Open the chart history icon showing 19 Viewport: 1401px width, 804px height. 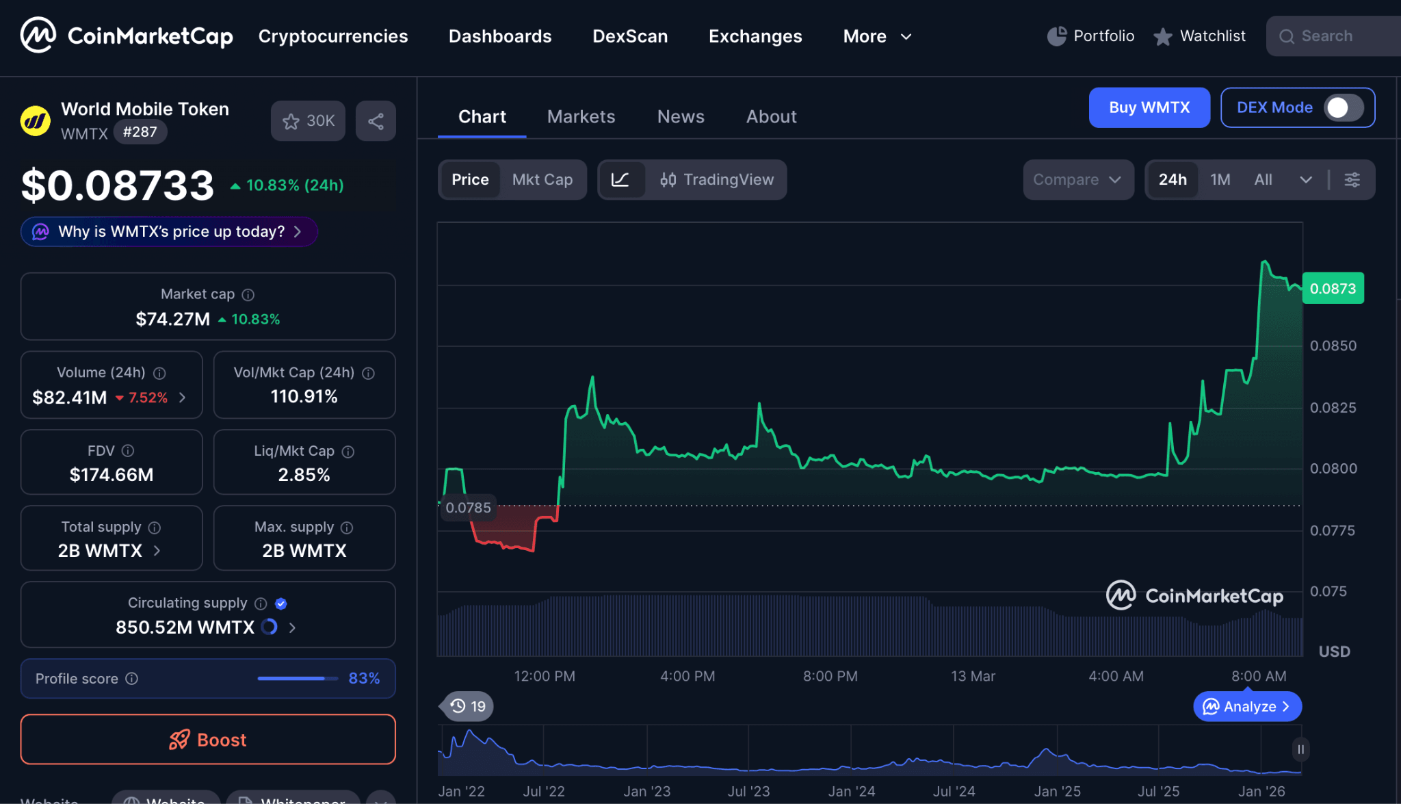465,706
